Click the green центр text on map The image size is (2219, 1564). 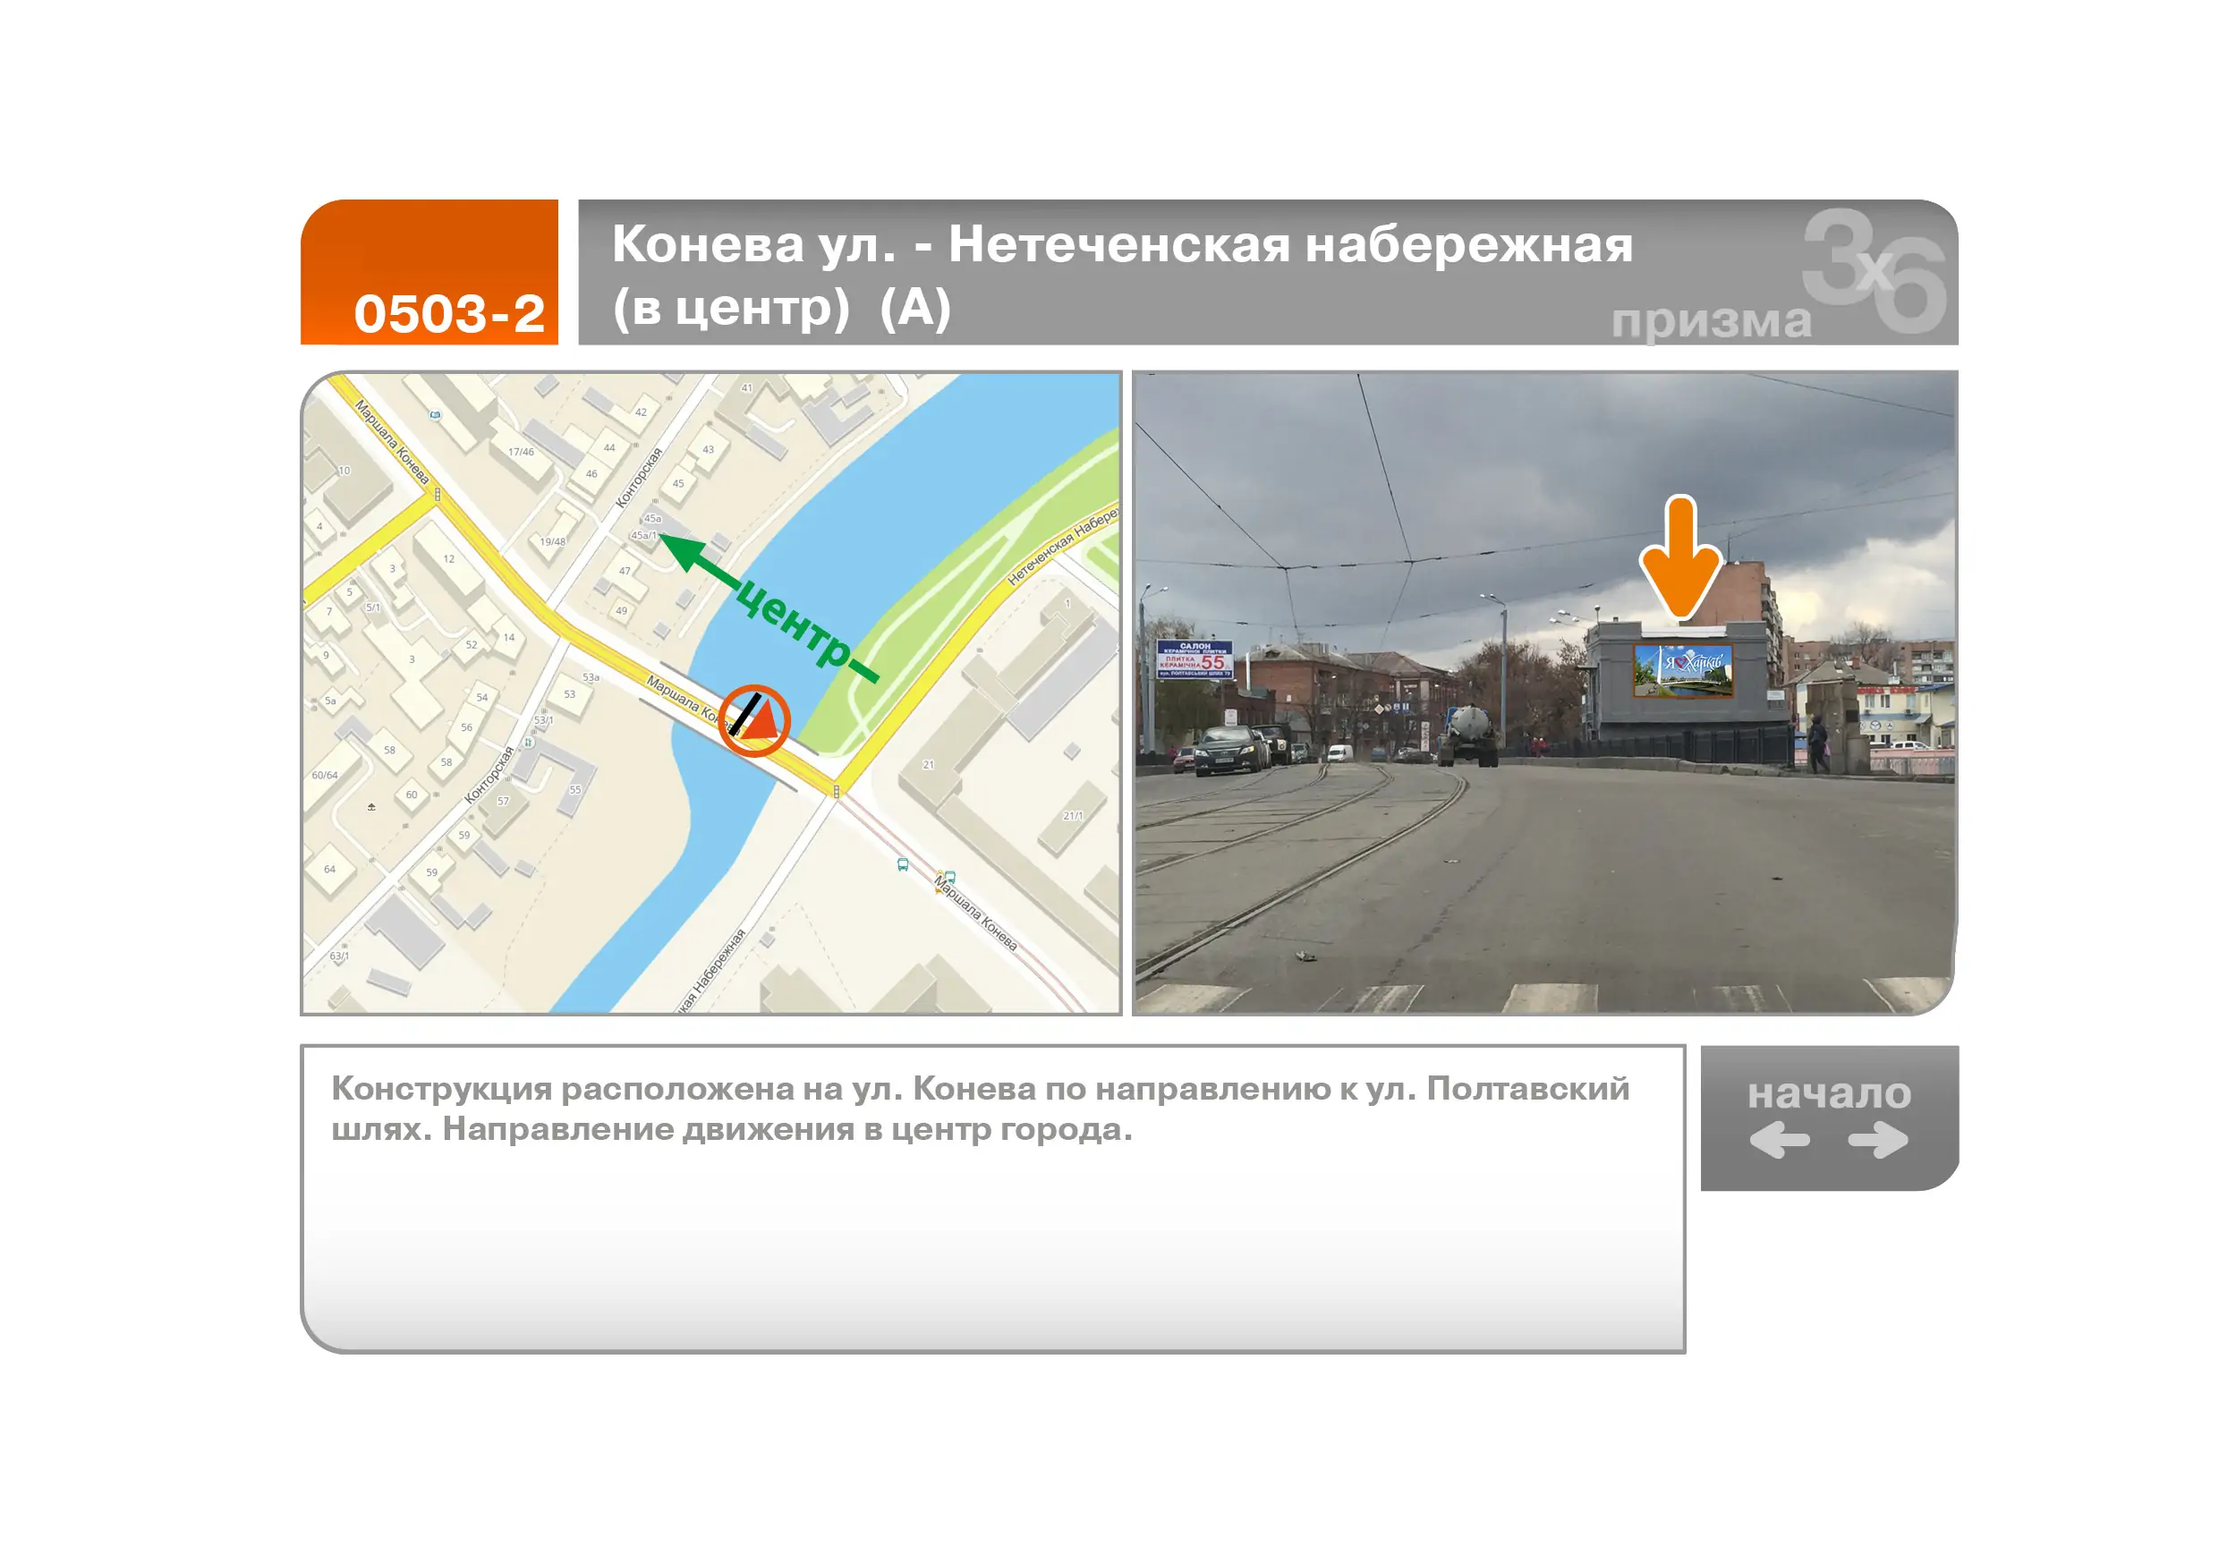coord(793,625)
